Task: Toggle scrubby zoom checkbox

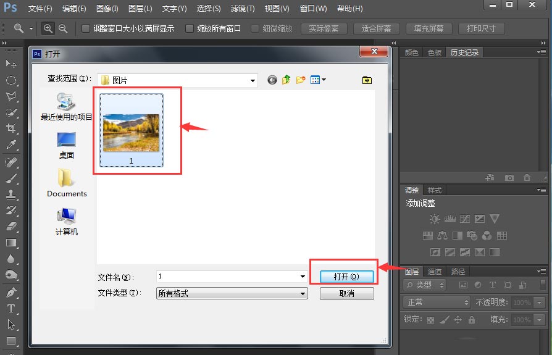Action: 255,28
